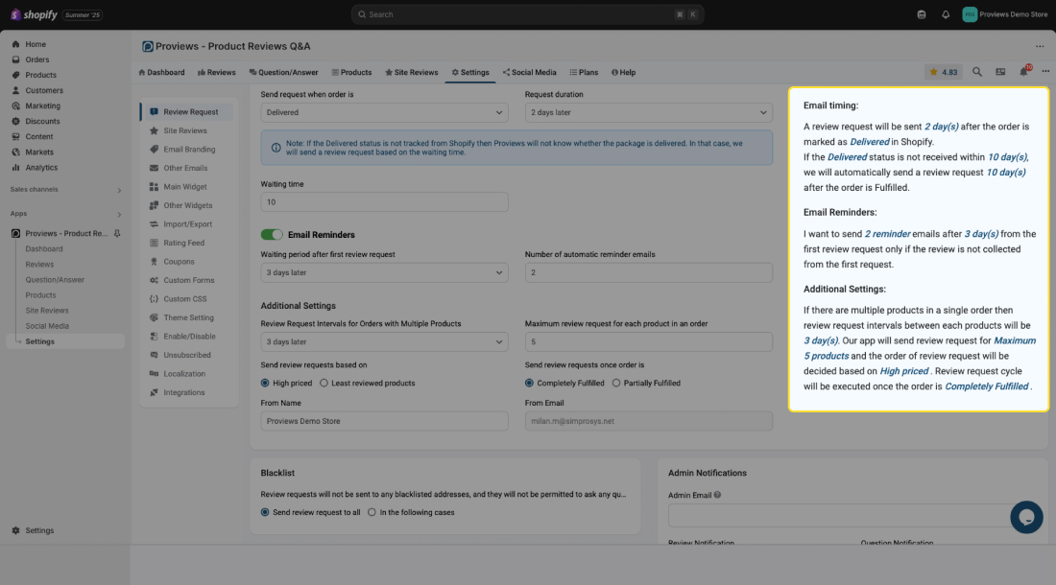Click the Shopify search bar
This screenshot has height=585, width=1056.
[527, 14]
